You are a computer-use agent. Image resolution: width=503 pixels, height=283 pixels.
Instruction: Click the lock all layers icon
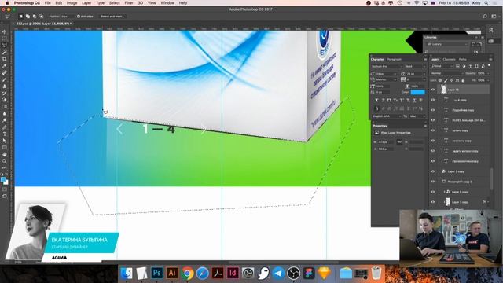(x=463, y=80)
